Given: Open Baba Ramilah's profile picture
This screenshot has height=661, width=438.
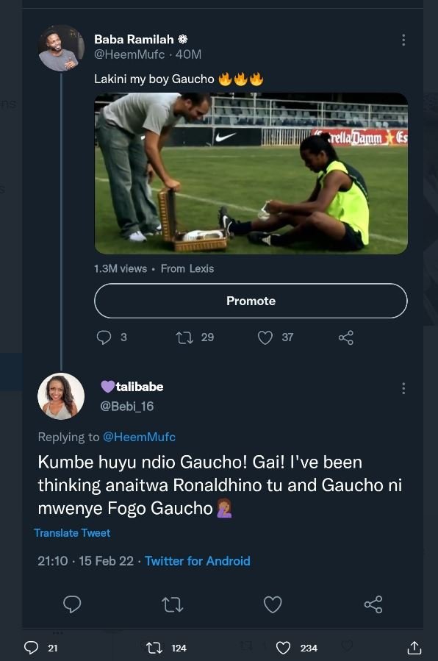Looking at the screenshot, I should [61, 47].
